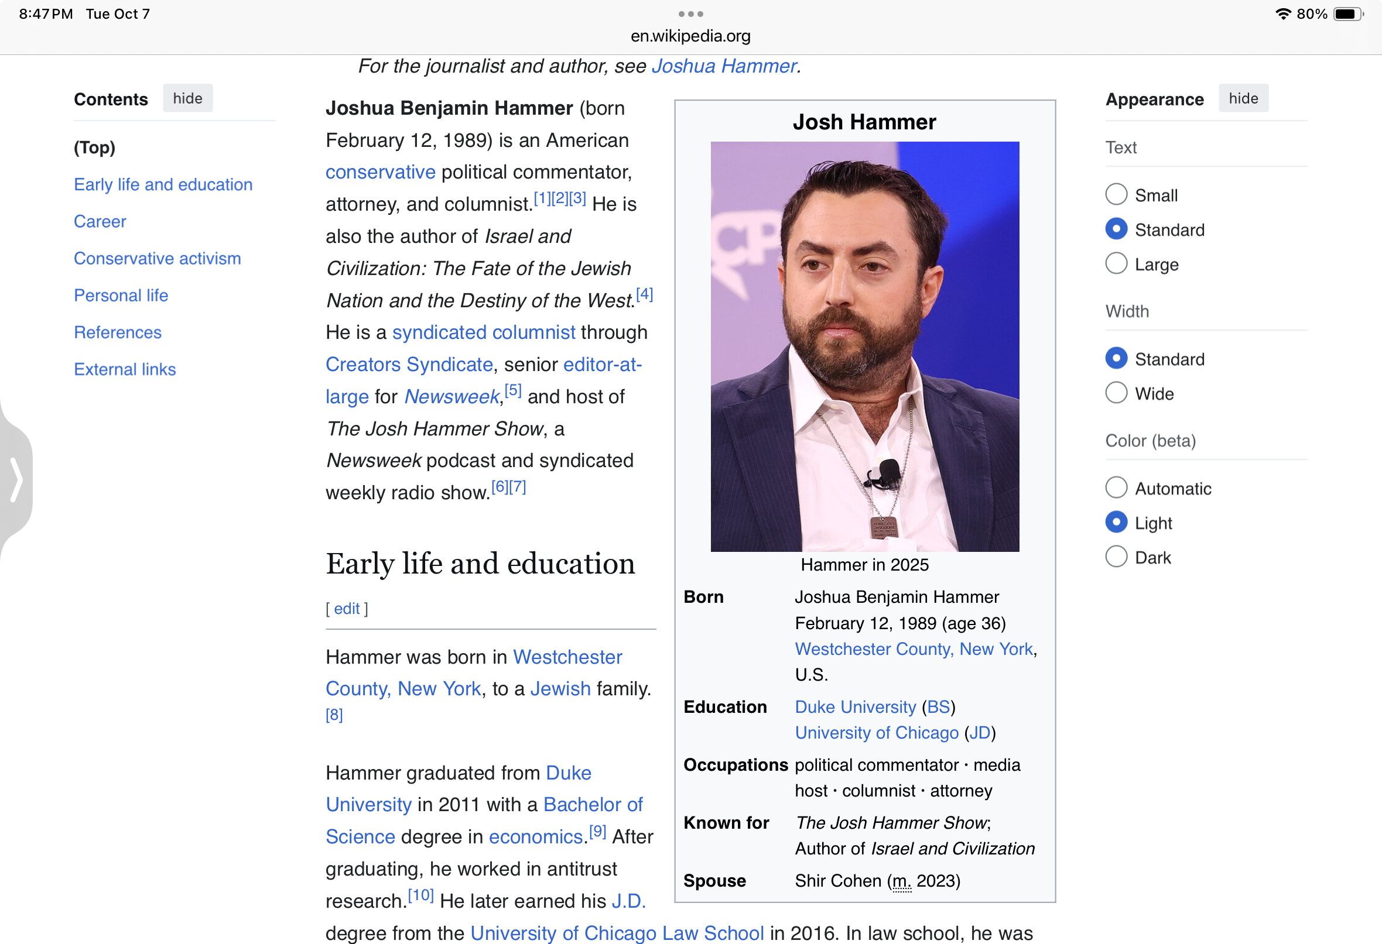Open Duke University link in infobox
This screenshot has height=944, width=1382.
pos(855,707)
